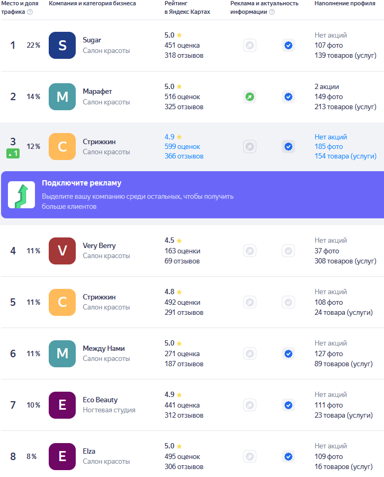Click the help icon next to traffic share header
This screenshot has width=384, height=477.
pos(30,12)
